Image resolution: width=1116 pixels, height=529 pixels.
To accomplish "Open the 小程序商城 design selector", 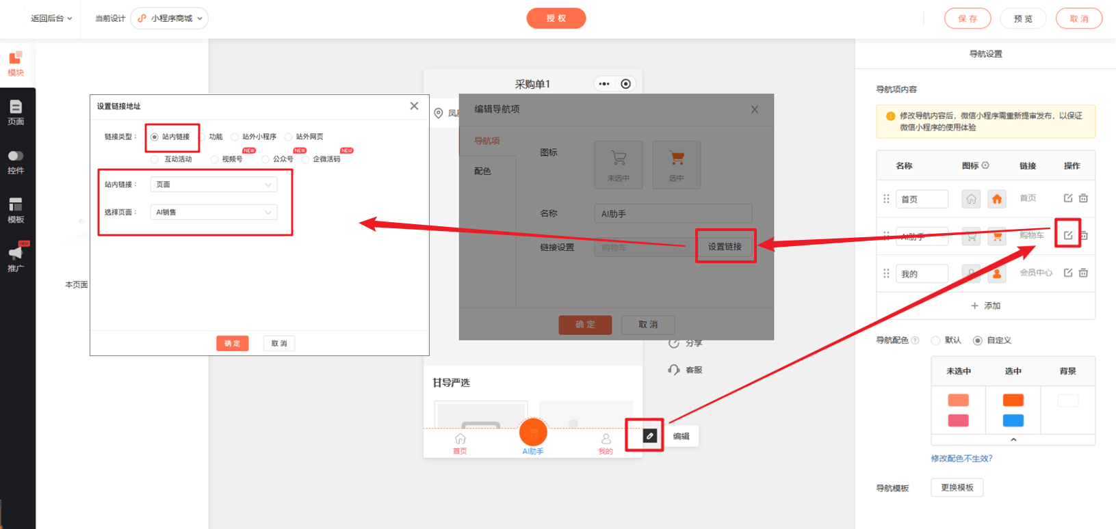I will coord(170,18).
